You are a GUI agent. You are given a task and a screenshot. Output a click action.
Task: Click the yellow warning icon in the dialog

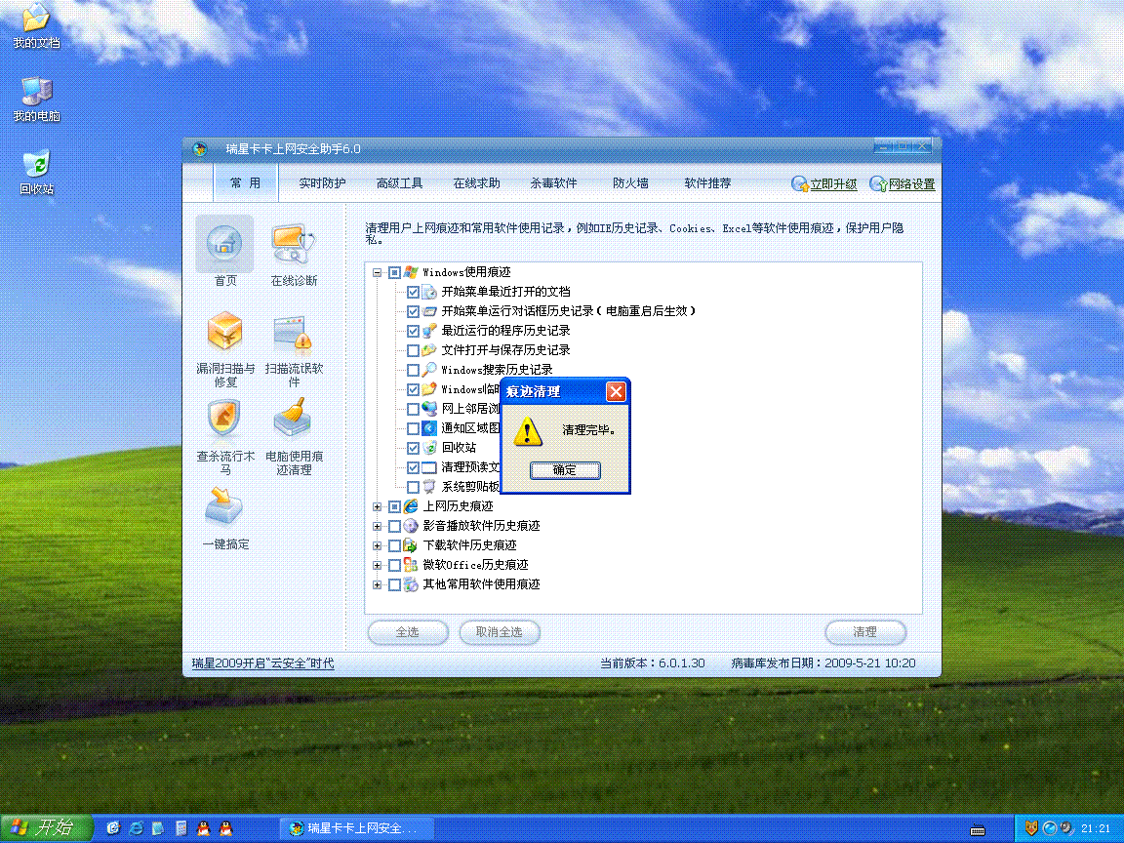528,431
